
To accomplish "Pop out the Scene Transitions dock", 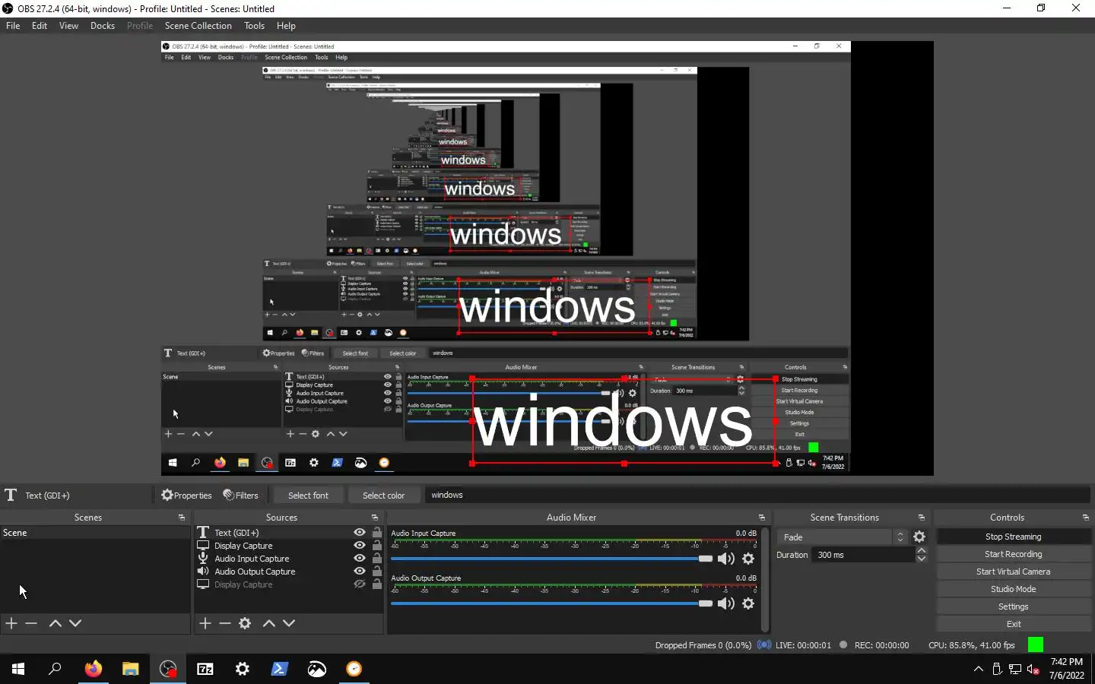I will 921,518.
